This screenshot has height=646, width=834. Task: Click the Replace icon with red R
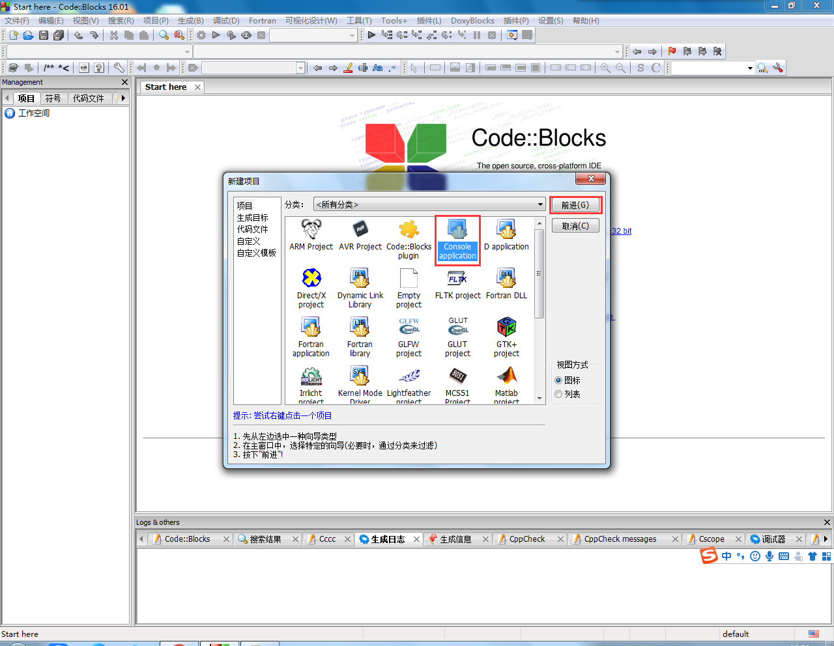[179, 35]
